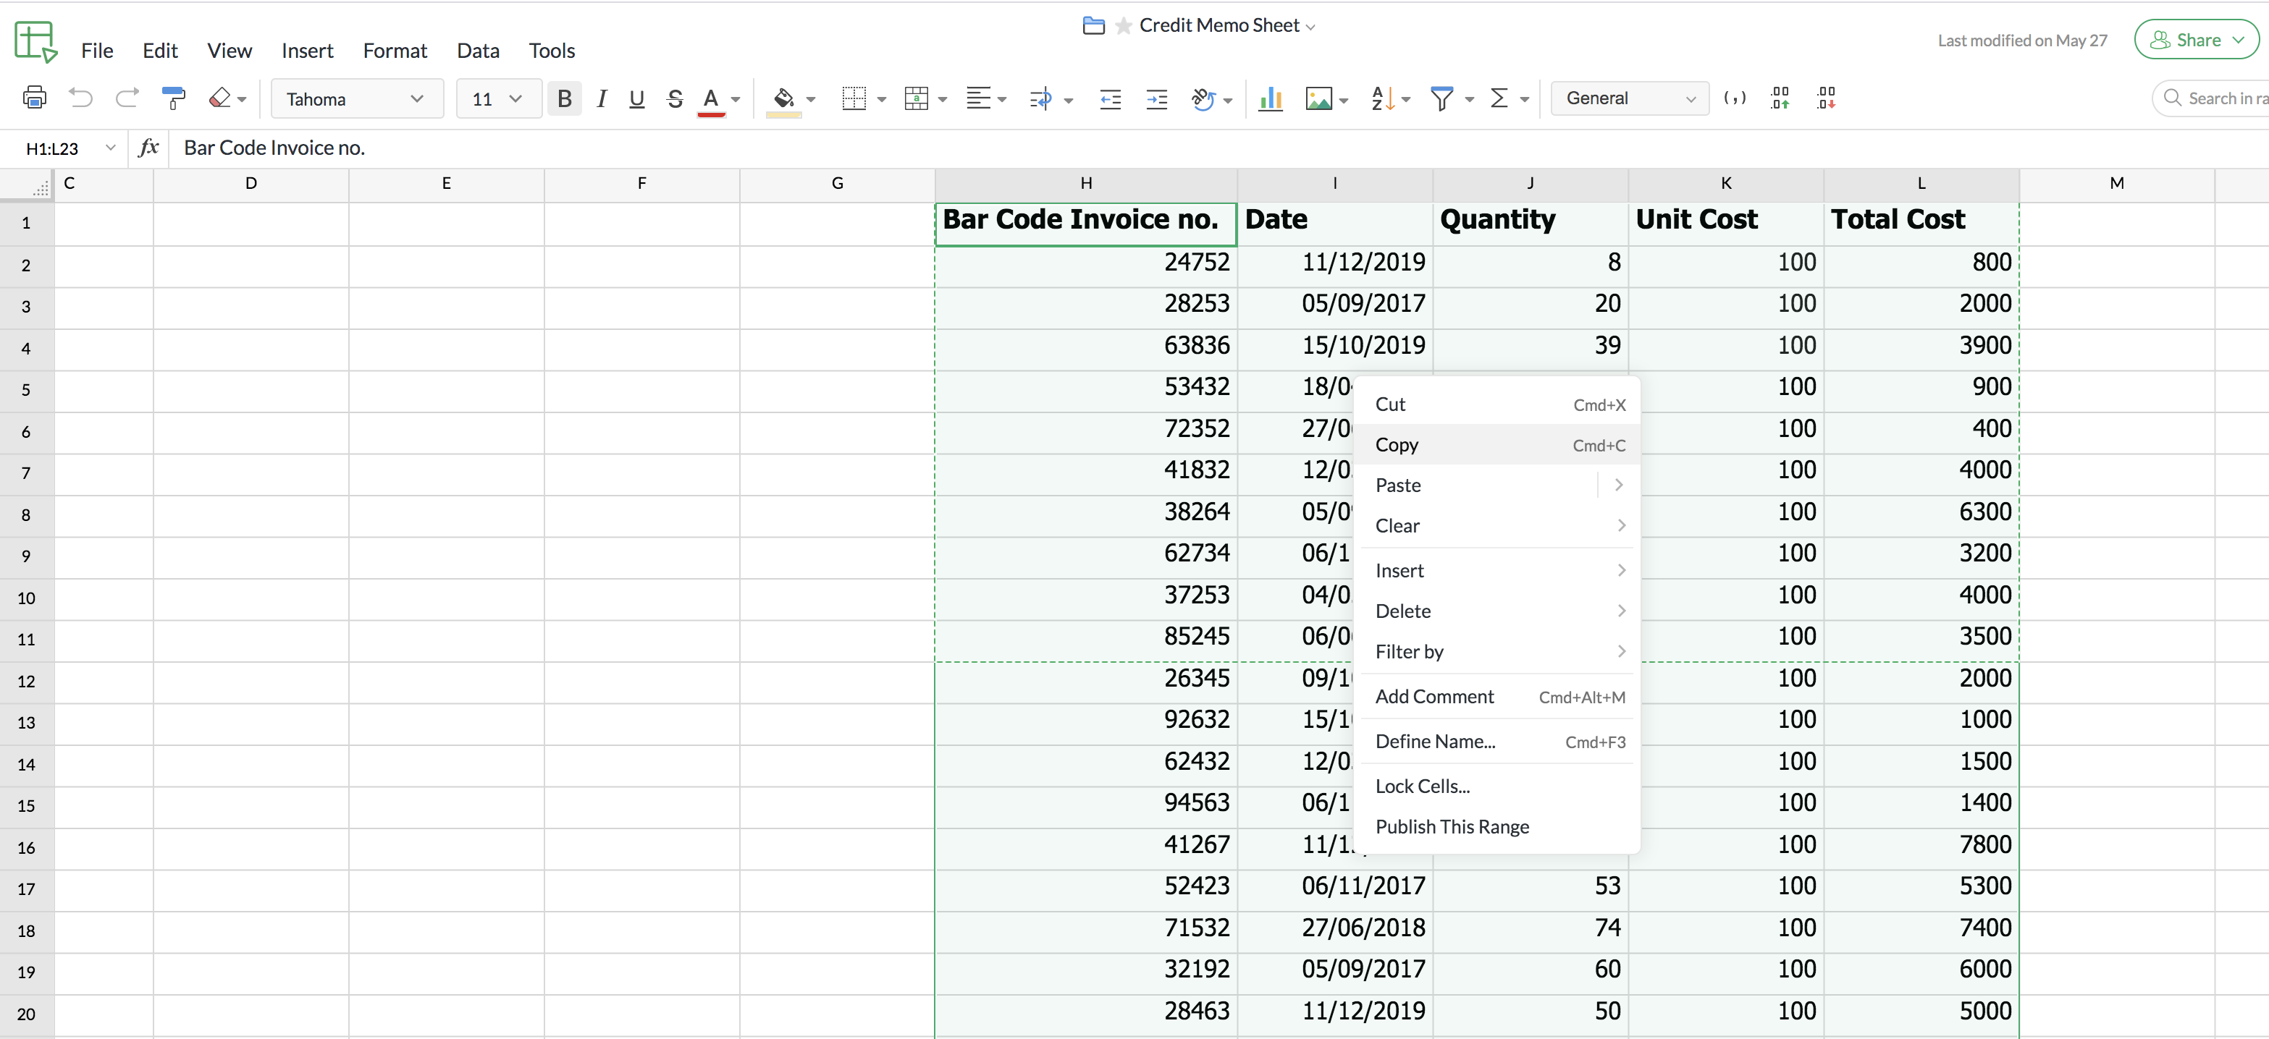Click the Insert Chart icon

pos(1270,98)
